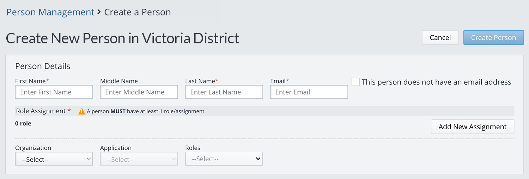Check the no email address checkbox
The image size is (529, 179).
[x=356, y=82]
